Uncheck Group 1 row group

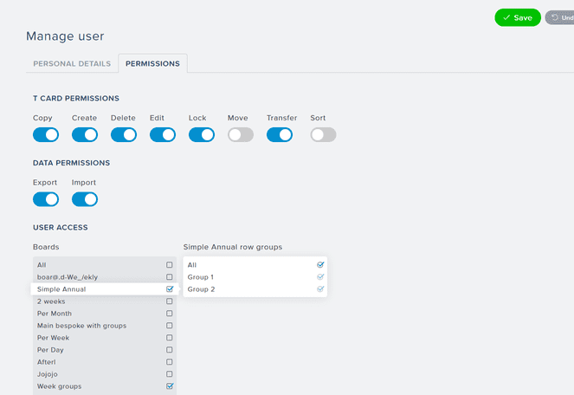[320, 276]
